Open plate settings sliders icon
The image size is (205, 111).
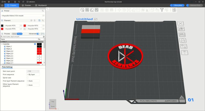tap(183, 47)
